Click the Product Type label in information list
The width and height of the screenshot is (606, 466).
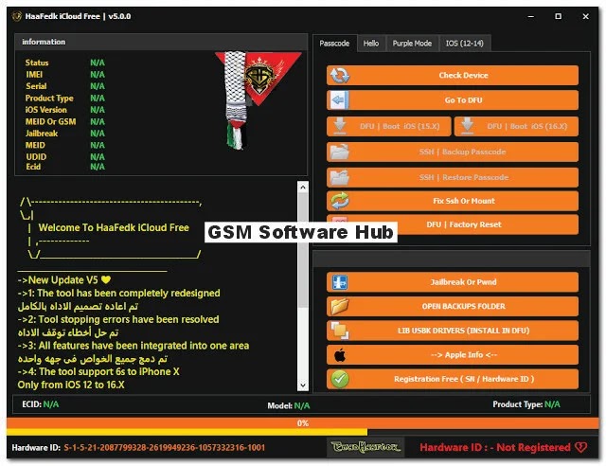[49, 99]
